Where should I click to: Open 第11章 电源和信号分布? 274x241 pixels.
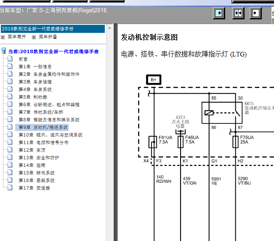point(43,142)
